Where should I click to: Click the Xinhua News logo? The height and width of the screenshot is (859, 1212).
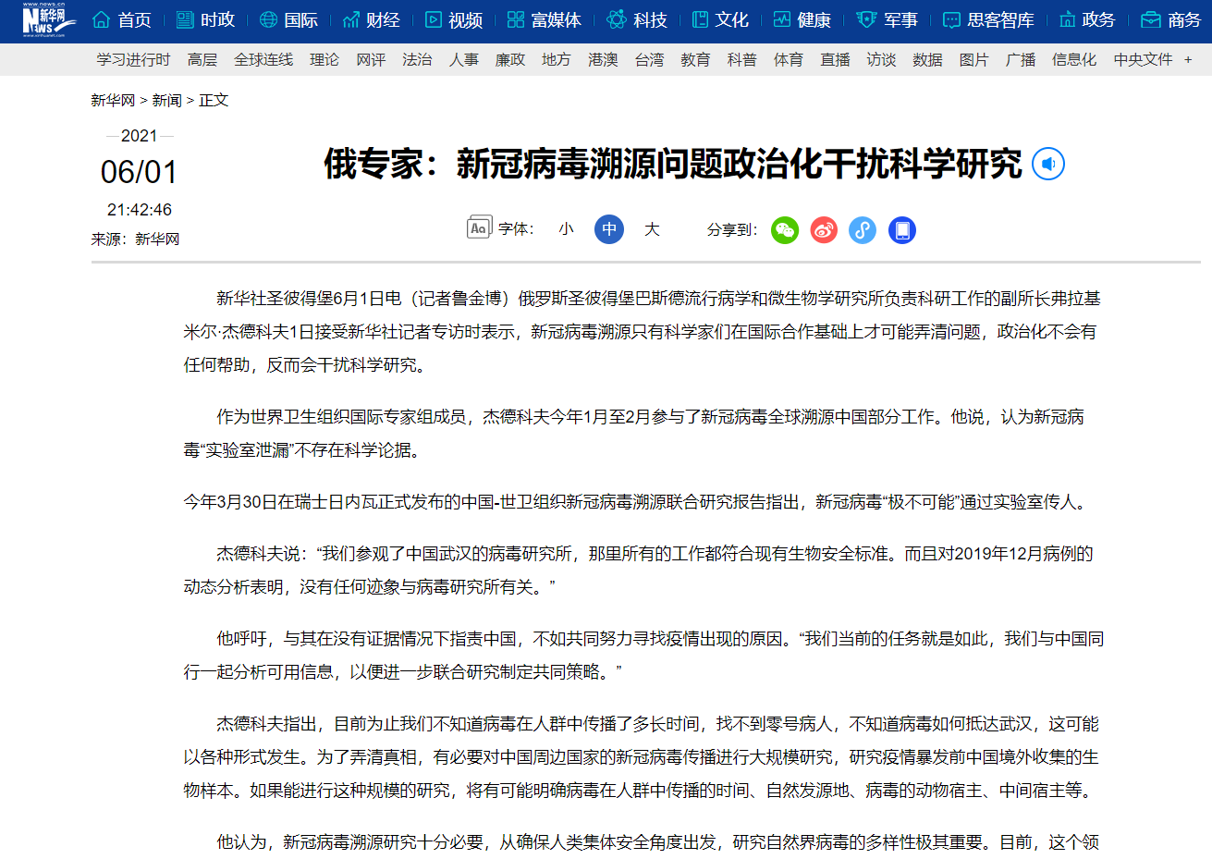[x=44, y=19]
